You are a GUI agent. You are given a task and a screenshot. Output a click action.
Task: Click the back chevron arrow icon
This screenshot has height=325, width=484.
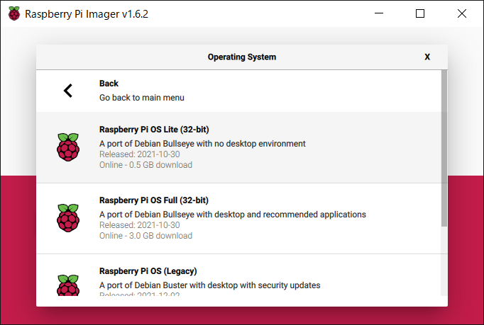click(x=68, y=91)
